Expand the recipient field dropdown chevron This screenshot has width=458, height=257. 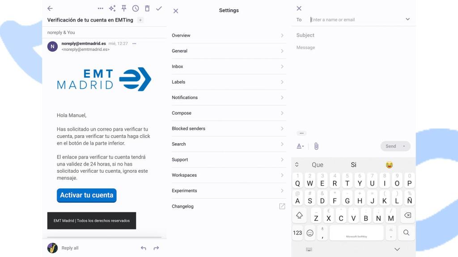click(x=408, y=19)
